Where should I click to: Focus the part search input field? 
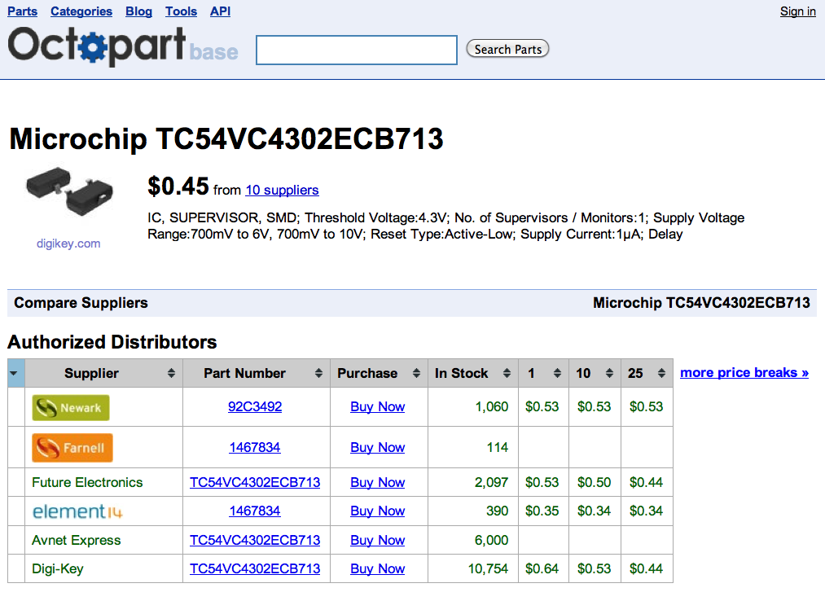(357, 50)
